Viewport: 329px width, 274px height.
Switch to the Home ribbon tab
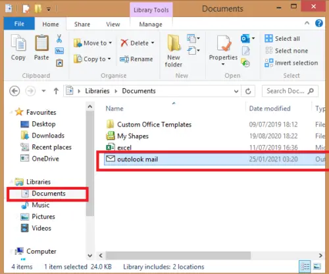(51, 24)
